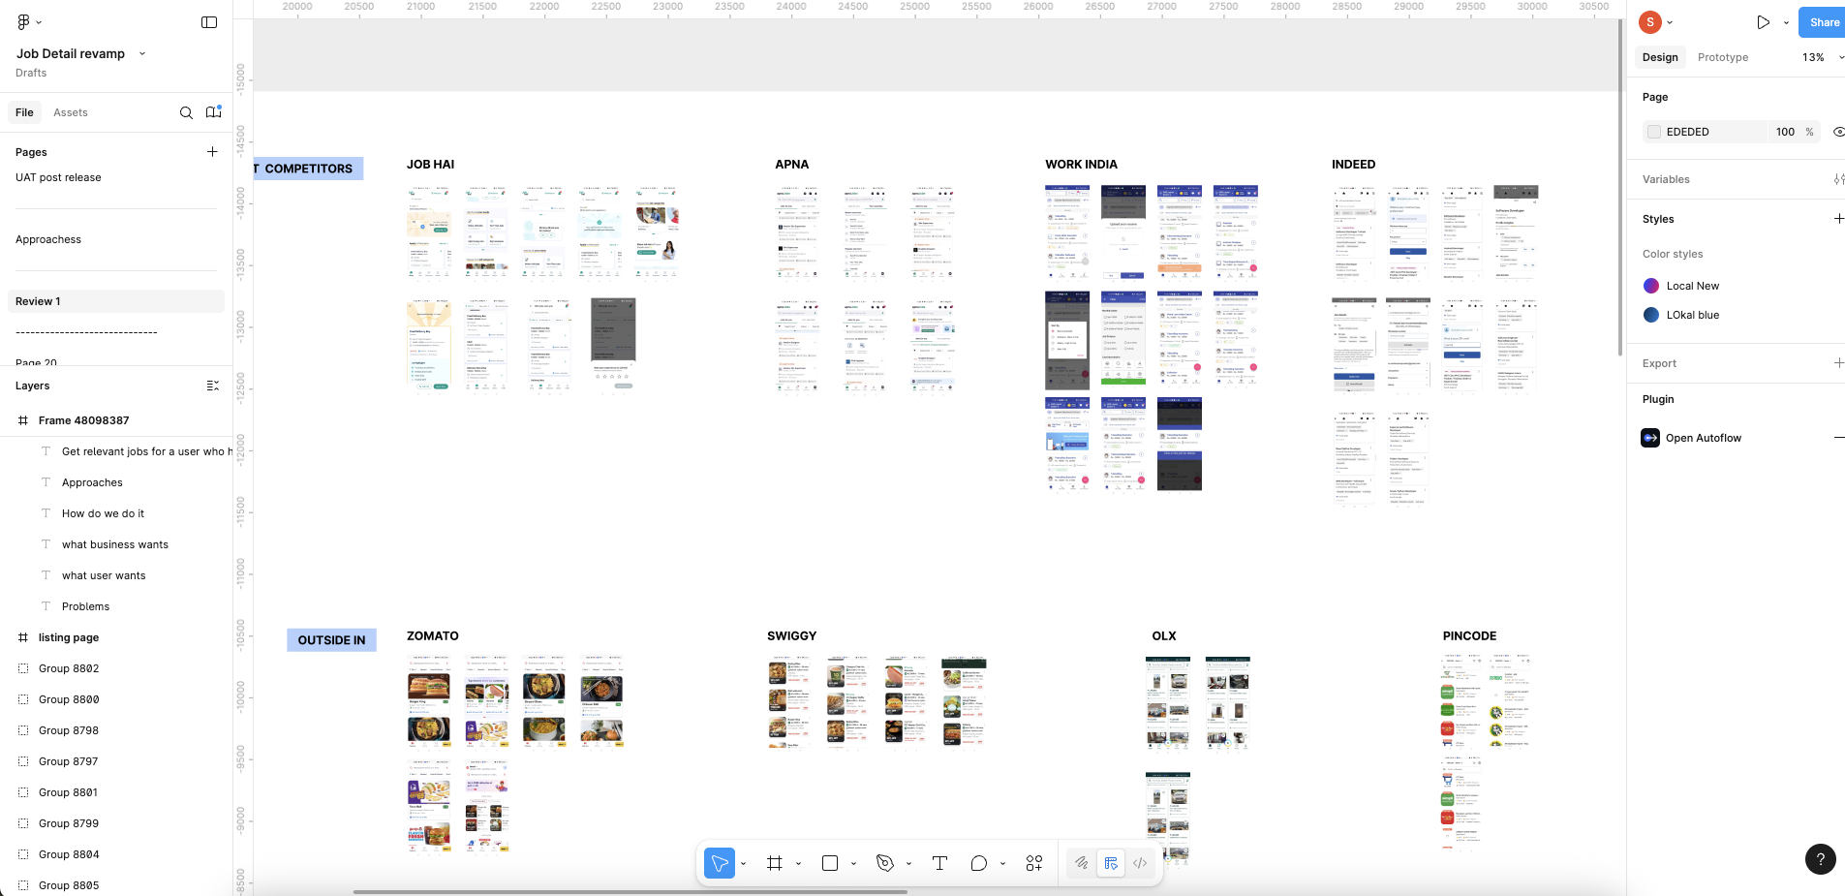Collapse all layers icon in Layers header
Viewport: 1845px width, 896px height.
point(213,386)
